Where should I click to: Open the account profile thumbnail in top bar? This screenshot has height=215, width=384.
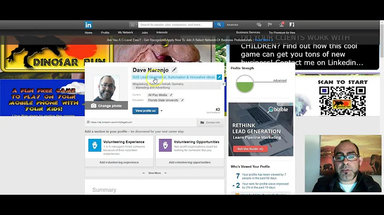[292, 24]
